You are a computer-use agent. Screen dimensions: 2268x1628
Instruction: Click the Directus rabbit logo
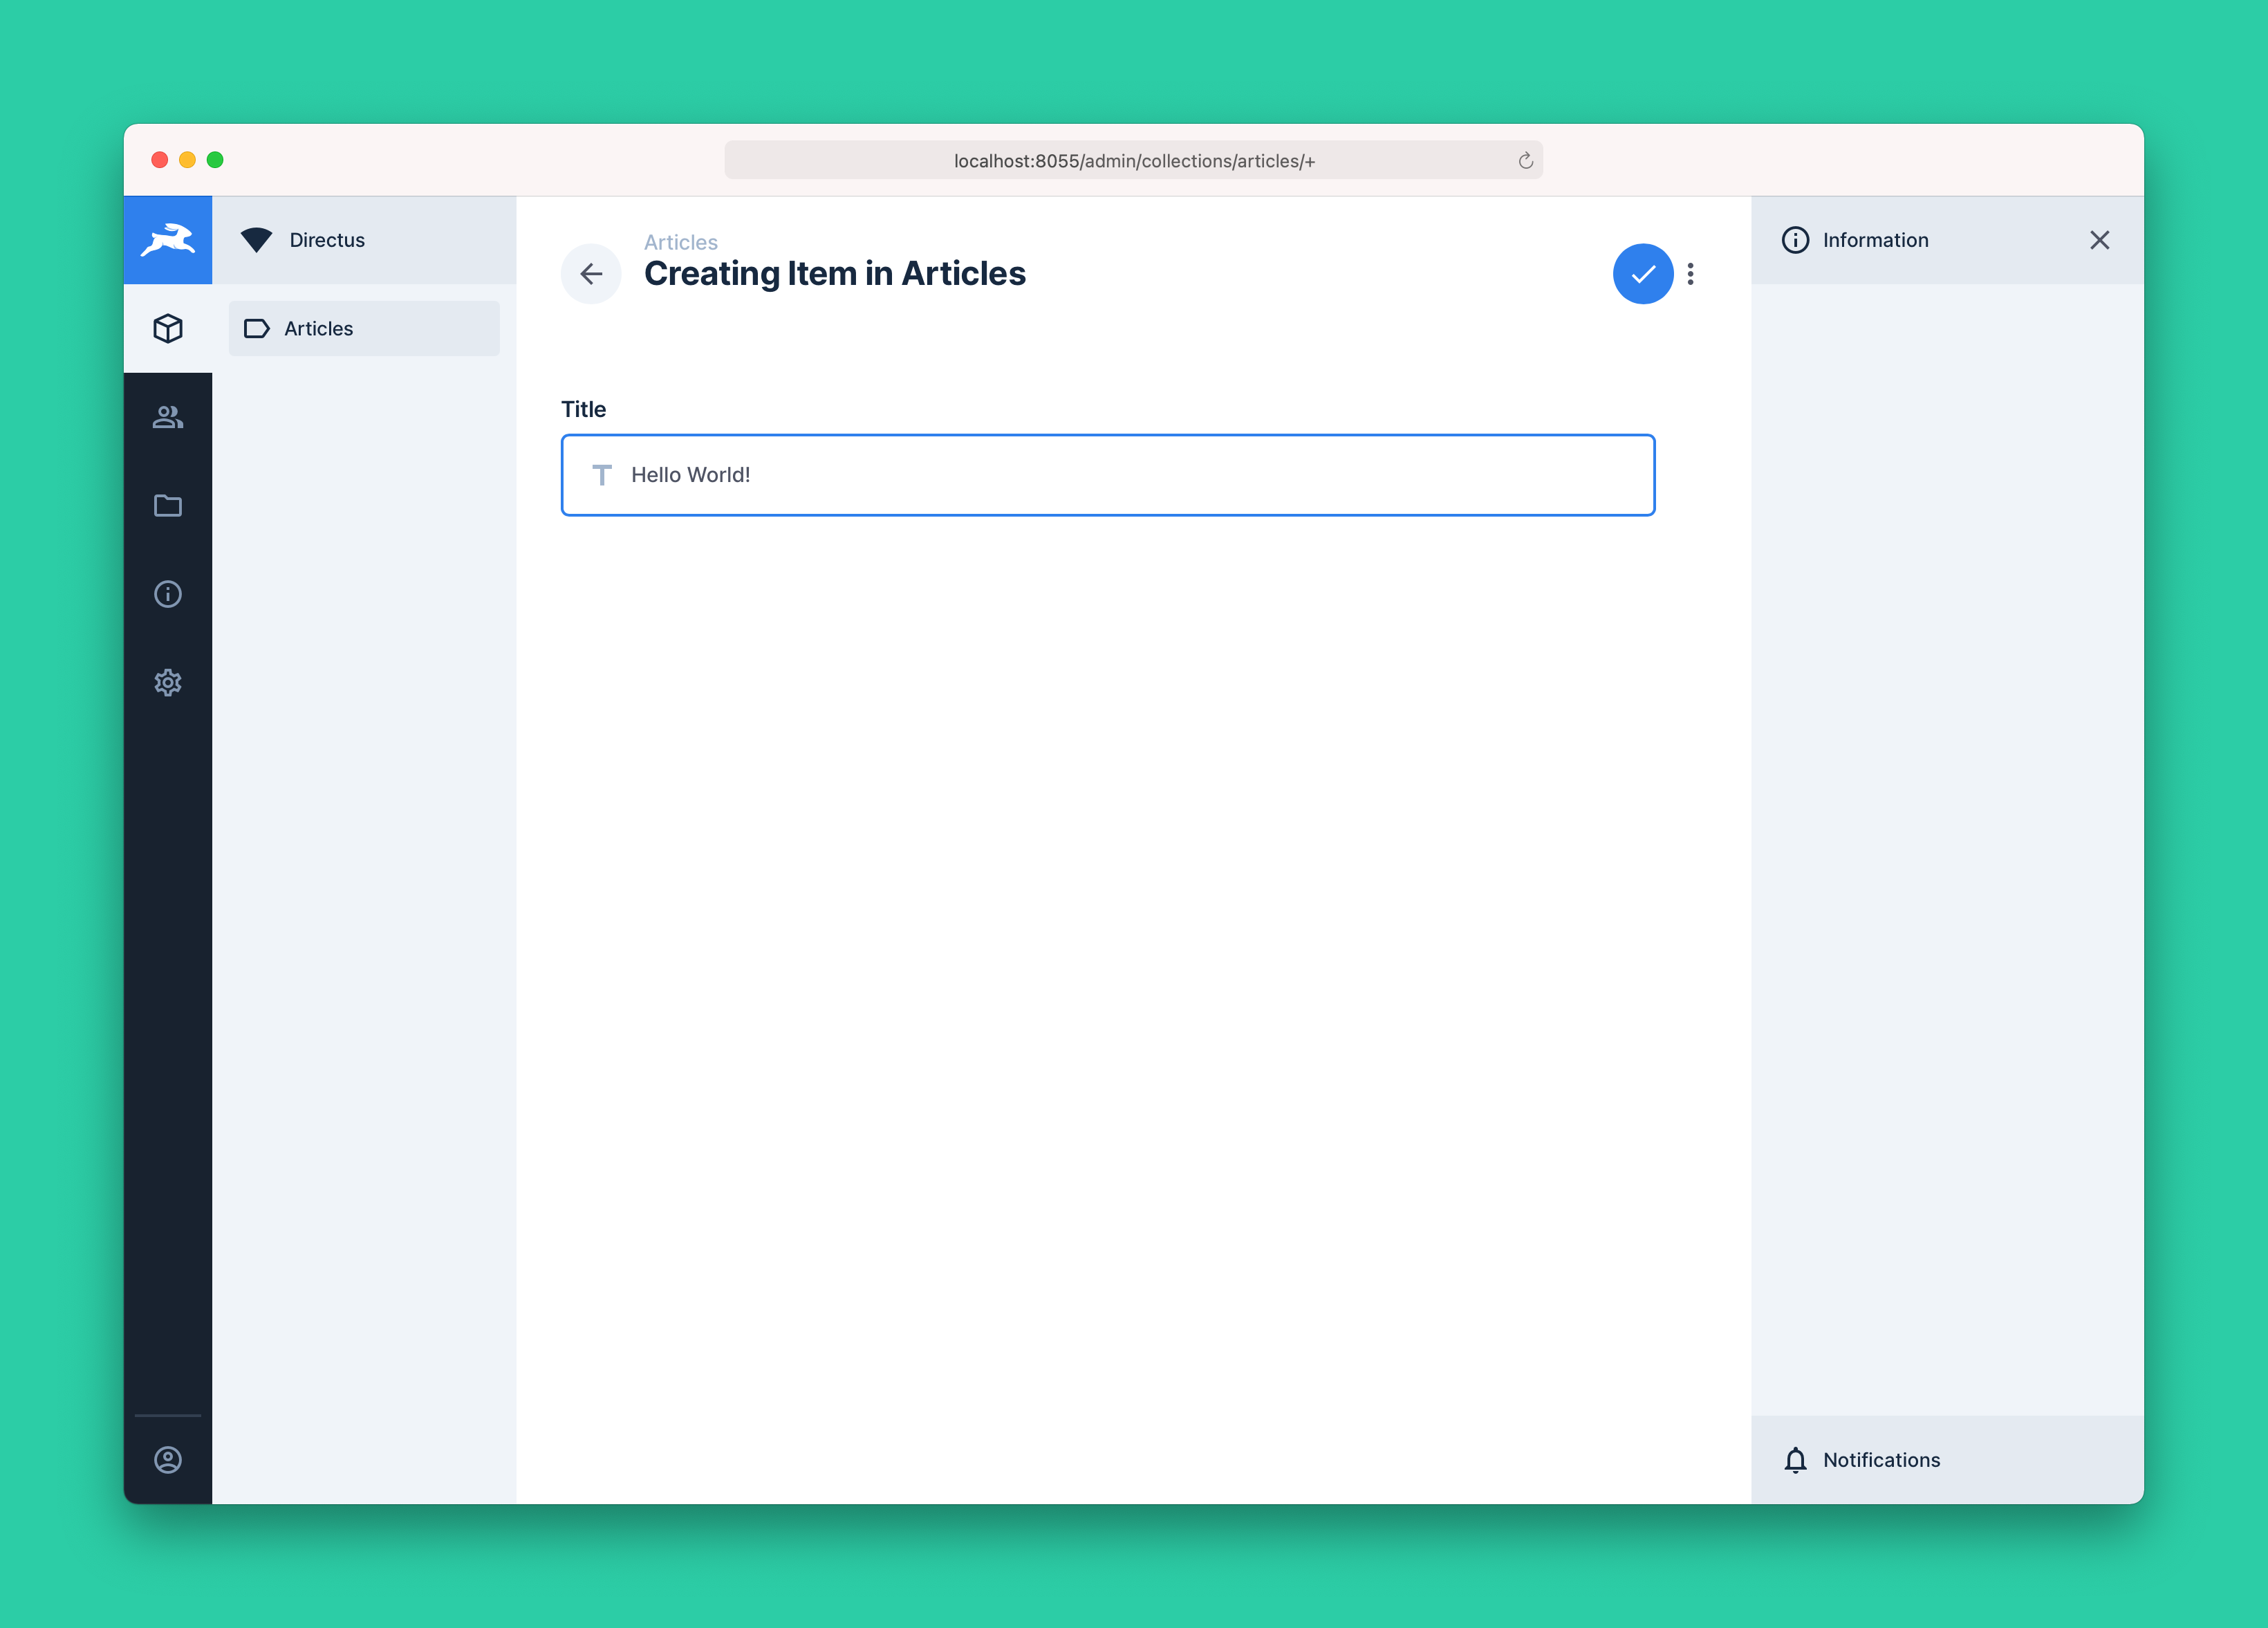(x=167, y=240)
